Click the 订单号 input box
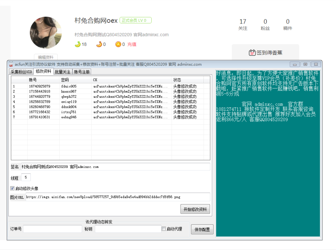The height and width of the screenshot is (250, 336). (52, 229)
